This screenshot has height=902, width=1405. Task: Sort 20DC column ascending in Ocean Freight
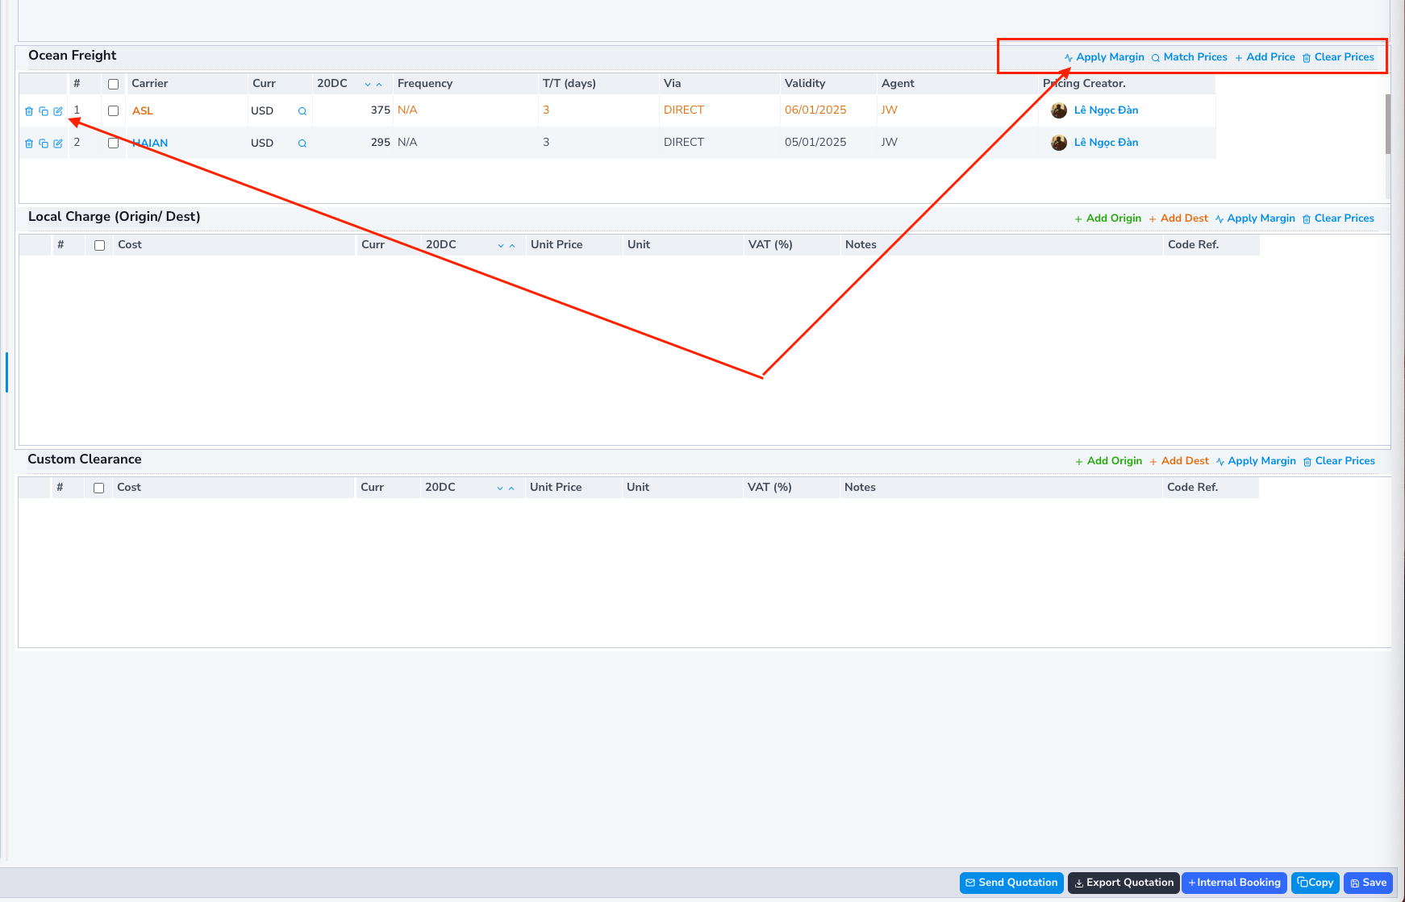(x=377, y=84)
